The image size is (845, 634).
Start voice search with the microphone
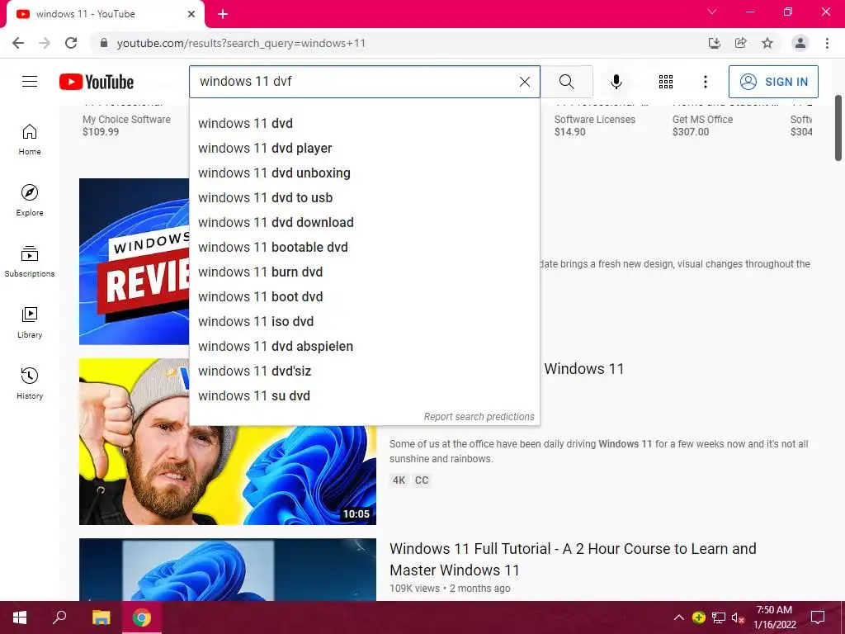coord(616,82)
